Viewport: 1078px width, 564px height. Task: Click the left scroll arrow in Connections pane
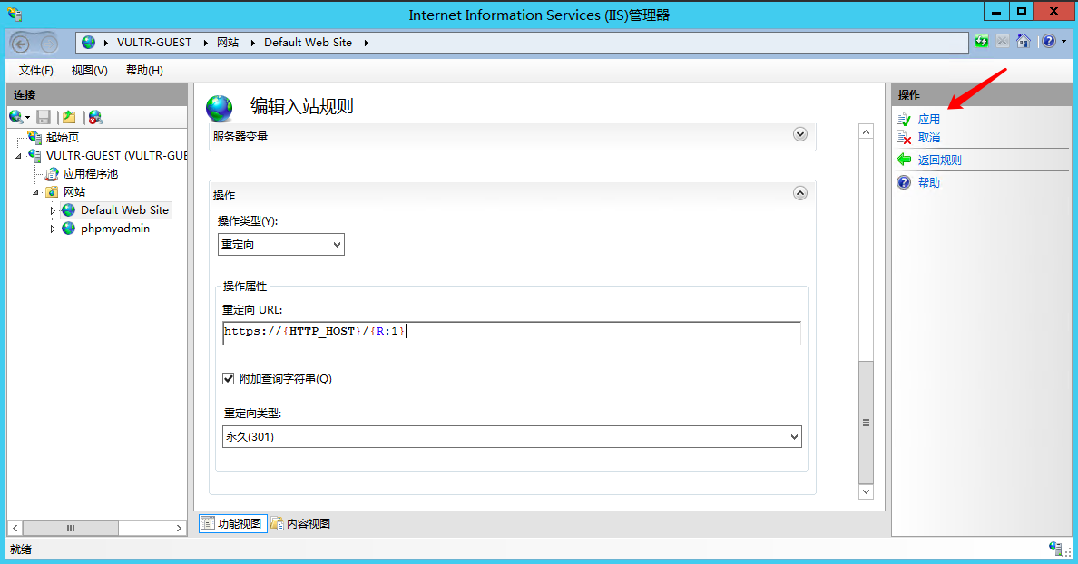[x=15, y=528]
